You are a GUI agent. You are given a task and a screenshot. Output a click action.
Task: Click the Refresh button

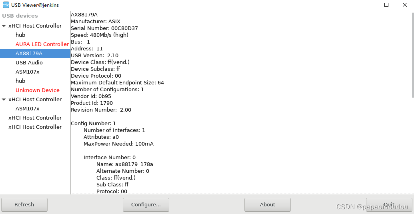tap(24, 204)
